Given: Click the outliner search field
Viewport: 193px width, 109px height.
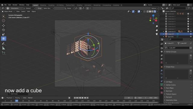Looking at the screenshot, I should click(x=179, y=8).
